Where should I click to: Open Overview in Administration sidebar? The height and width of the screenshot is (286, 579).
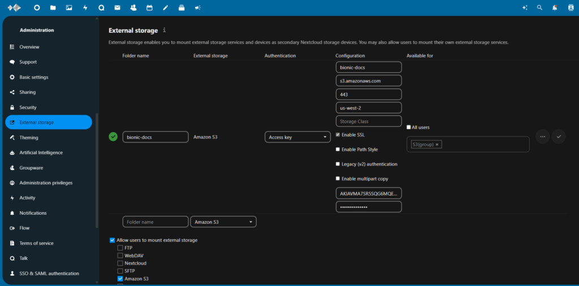[49, 47]
